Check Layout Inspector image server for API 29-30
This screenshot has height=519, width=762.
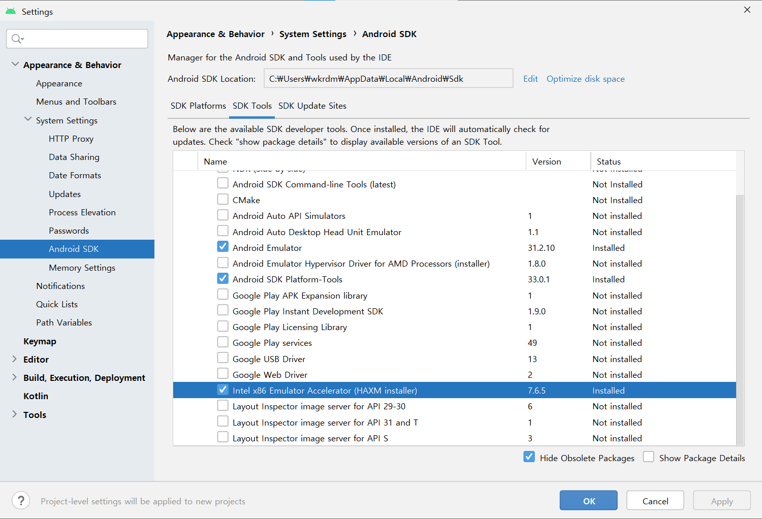click(223, 405)
